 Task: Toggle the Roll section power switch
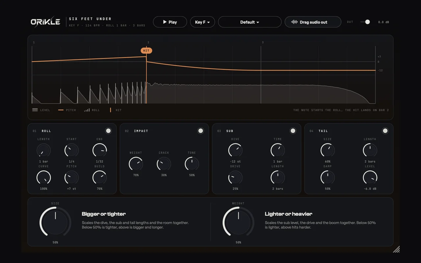coord(108,131)
